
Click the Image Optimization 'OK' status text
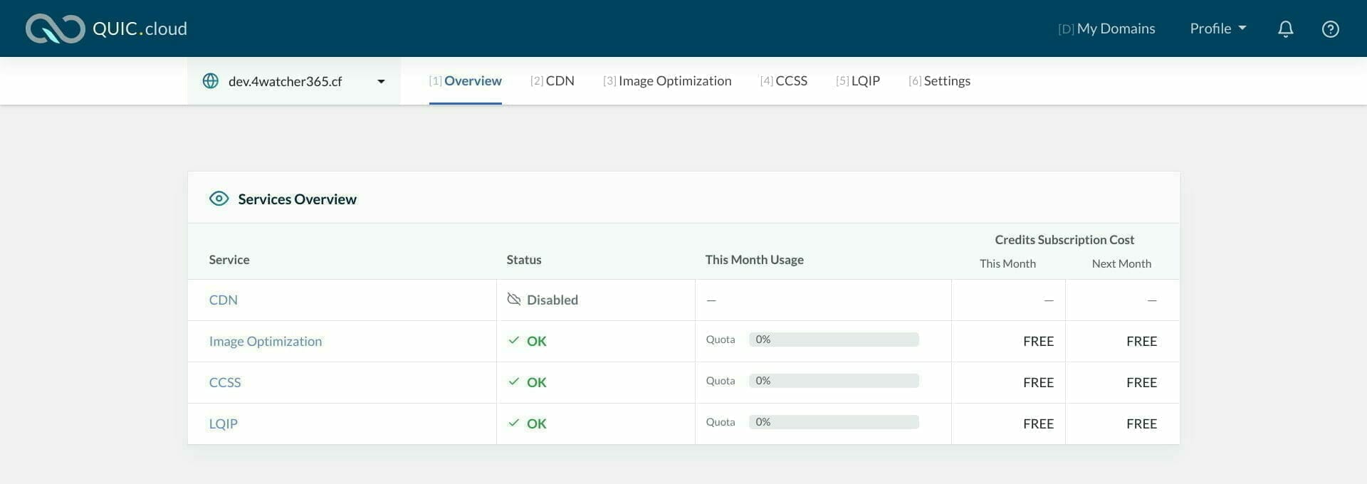point(537,341)
